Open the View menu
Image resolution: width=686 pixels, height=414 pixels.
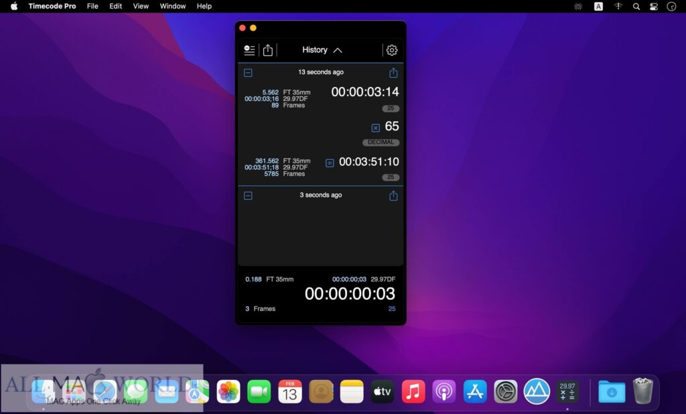coord(141,6)
